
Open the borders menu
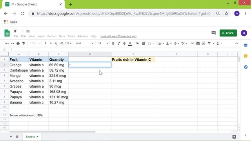click(x=144, y=43)
